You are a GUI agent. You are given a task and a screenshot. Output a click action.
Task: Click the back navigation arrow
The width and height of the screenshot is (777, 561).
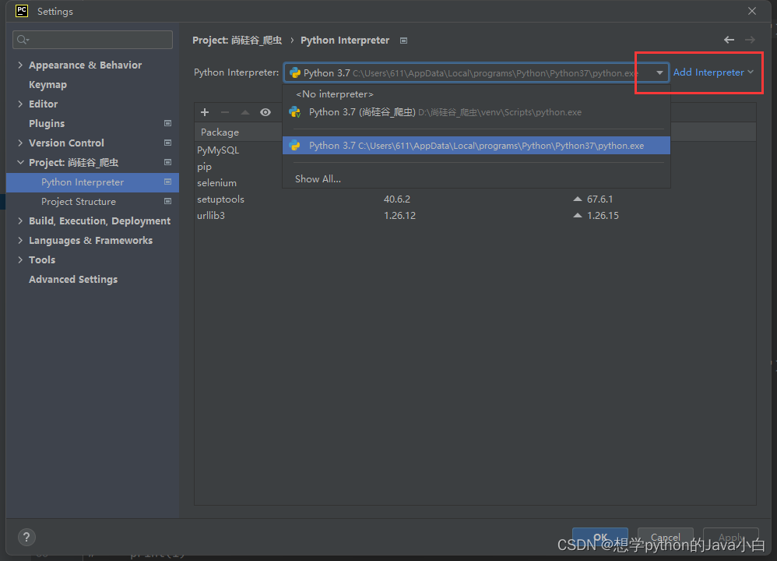[729, 39]
